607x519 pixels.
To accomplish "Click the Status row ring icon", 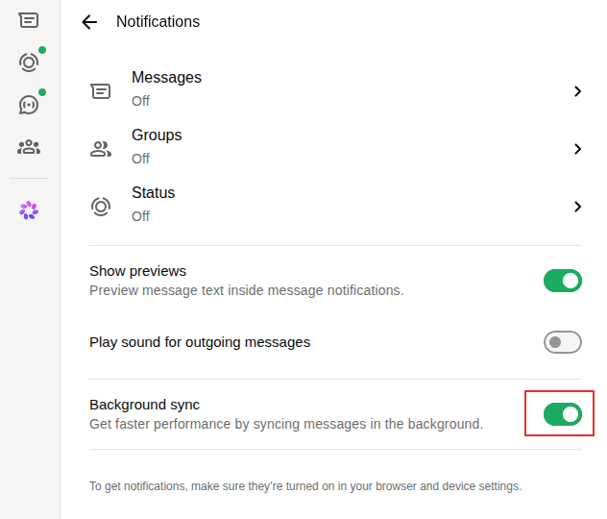I will click(101, 207).
